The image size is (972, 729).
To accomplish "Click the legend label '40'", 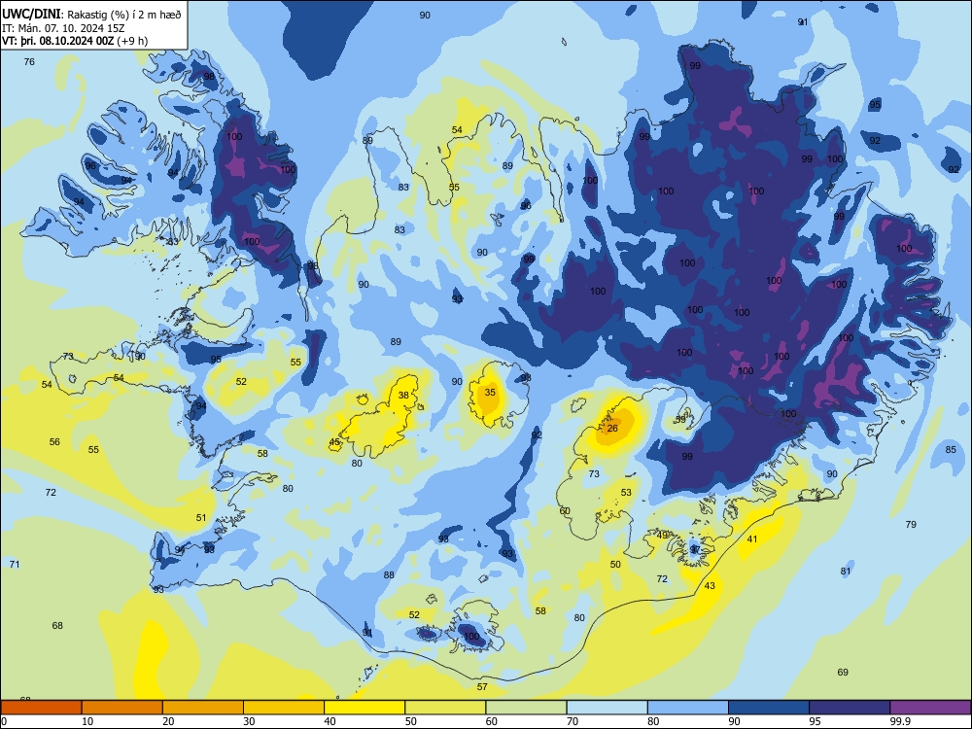I will pos(330,721).
